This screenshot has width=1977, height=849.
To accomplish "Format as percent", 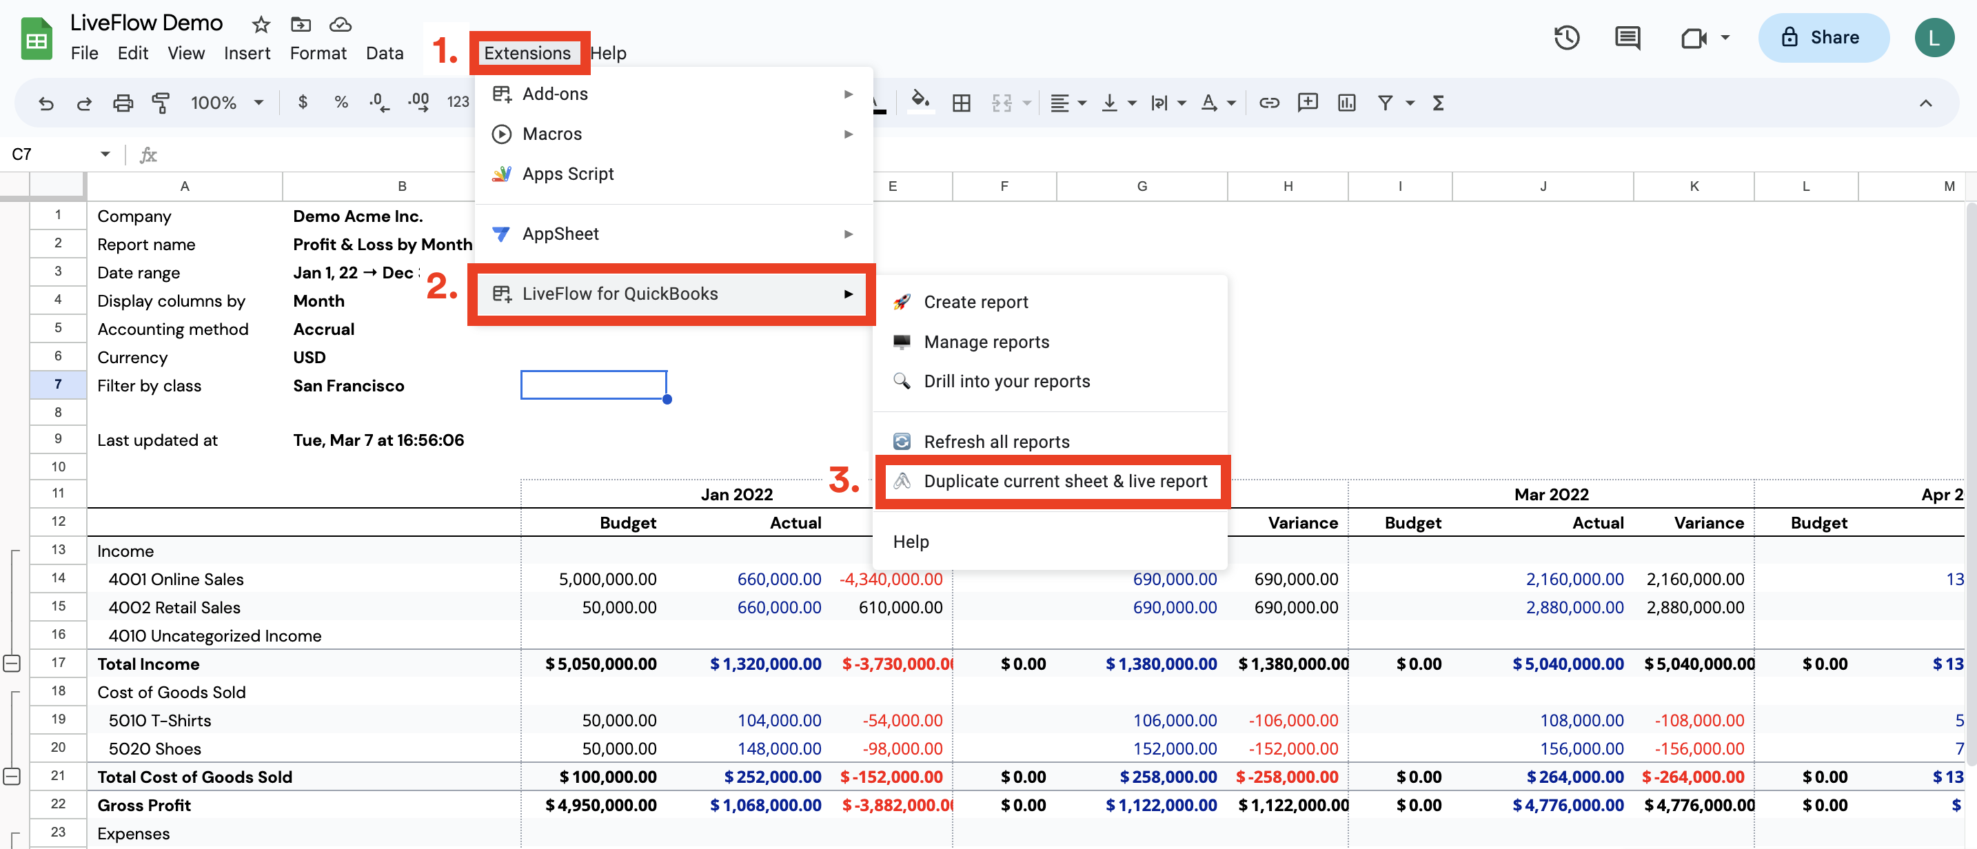I will (341, 102).
